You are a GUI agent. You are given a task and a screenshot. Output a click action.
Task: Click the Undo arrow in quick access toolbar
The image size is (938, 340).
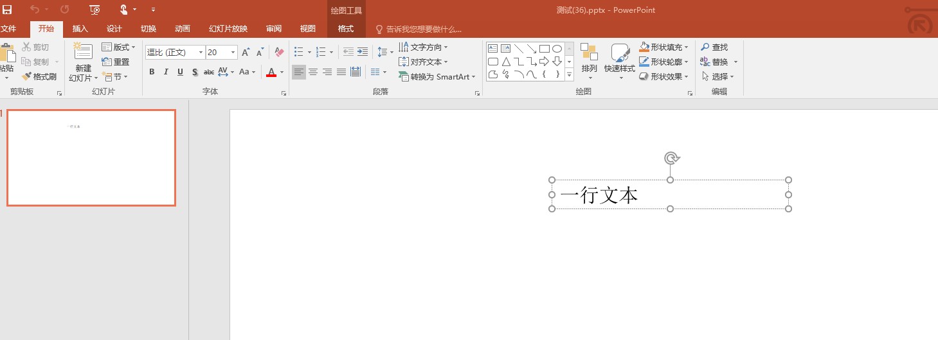click(35, 10)
